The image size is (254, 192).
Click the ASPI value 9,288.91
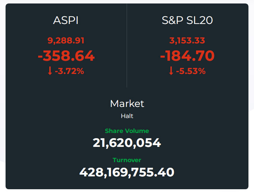[66, 41]
